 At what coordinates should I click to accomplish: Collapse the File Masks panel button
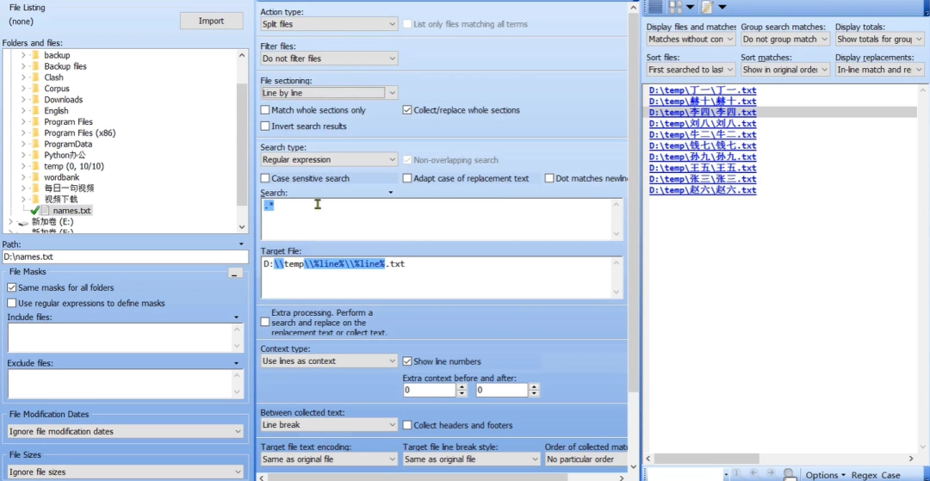(235, 273)
